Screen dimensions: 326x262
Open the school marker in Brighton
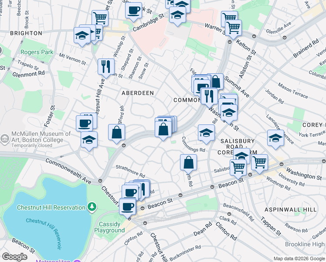coord(82,36)
